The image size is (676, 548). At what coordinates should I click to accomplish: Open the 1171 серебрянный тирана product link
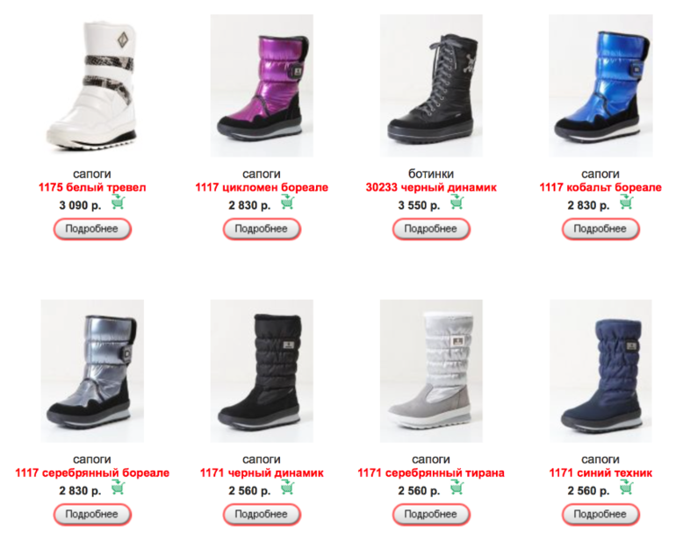tap(431, 473)
